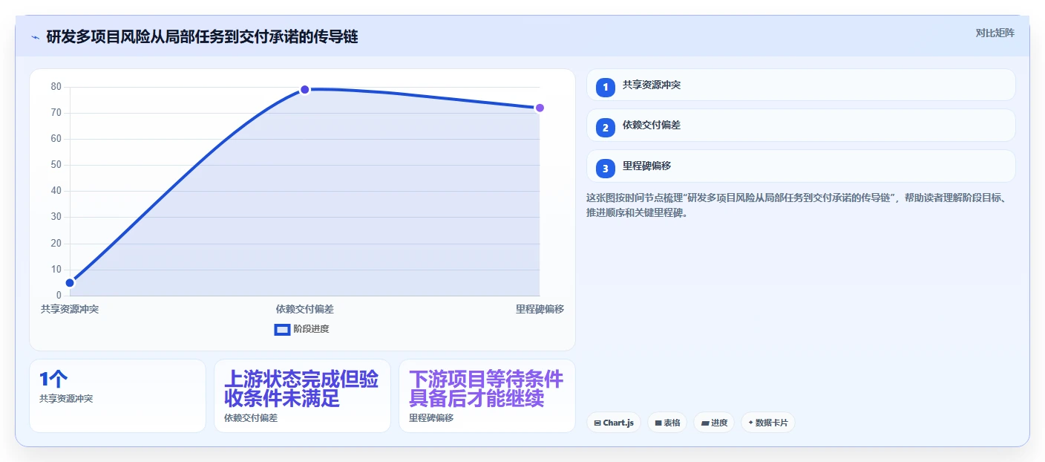Click the 阶段进度 legend color box
The image size is (1045, 462).
pyautogui.click(x=282, y=330)
